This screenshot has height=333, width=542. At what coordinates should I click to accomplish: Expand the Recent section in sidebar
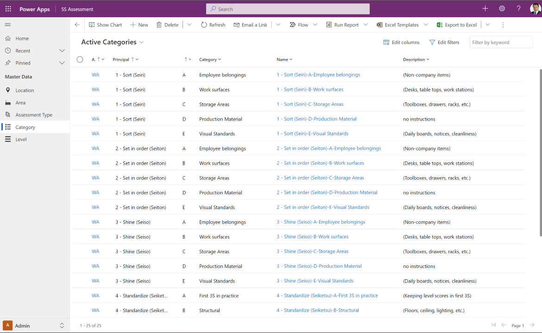(x=62, y=51)
